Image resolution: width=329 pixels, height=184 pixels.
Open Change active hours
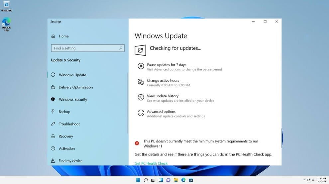(163, 81)
